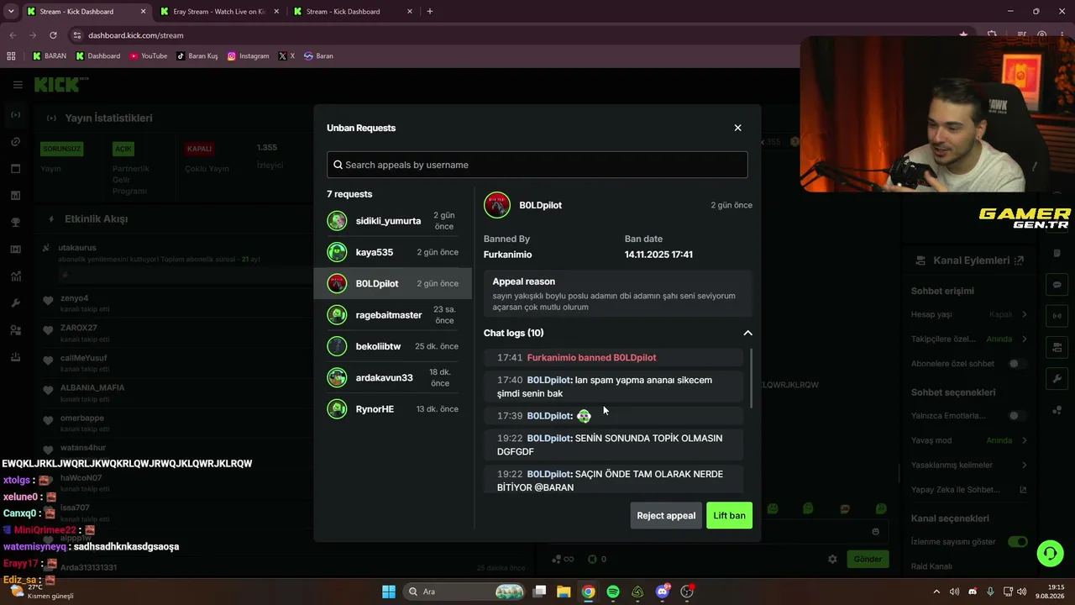
Task: Switch to the third Stream - Kick Dashboard tab
Action: click(353, 12)
